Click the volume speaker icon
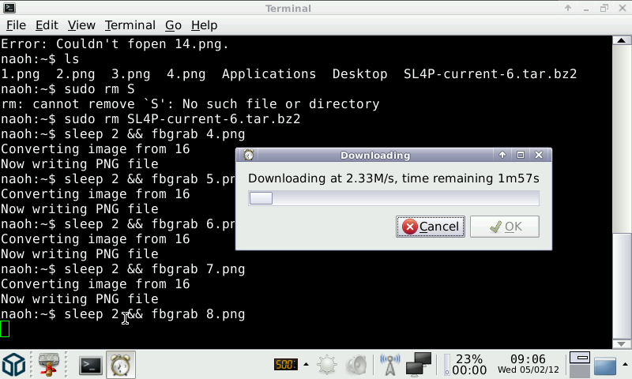632x379 pixels. pyautogui.click(x=357, y=365)
